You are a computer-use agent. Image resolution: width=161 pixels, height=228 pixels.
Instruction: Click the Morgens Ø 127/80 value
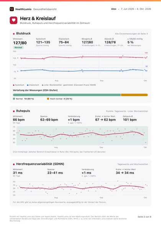[x=87, y=42]
